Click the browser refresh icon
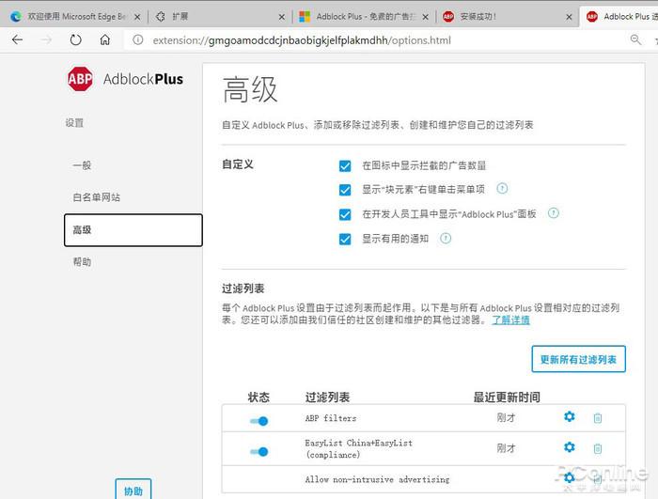Viewport: 658px width, 499px height. click(x=75, y=39)
